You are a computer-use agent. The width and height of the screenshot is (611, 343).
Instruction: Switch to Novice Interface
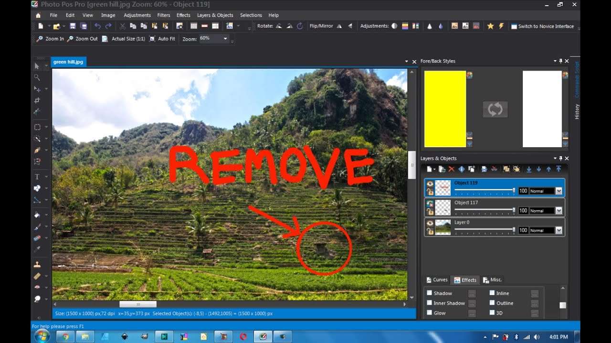(x=542, y=26)
